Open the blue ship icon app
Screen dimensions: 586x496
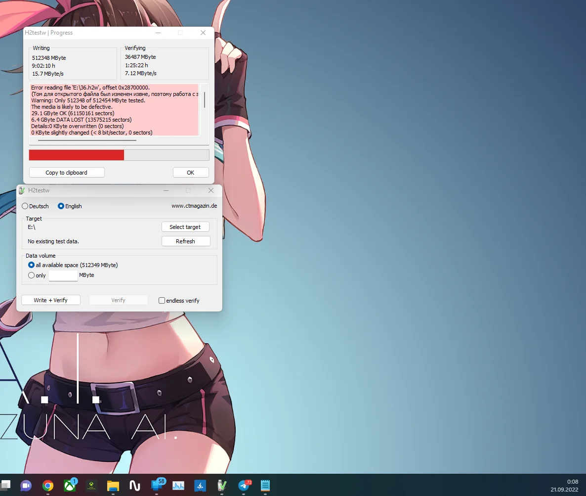pos(200,486)
